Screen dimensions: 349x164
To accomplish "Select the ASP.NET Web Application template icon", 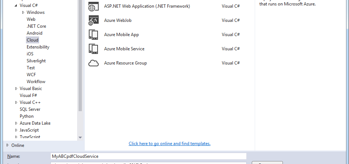I will [x=94, y=6].
